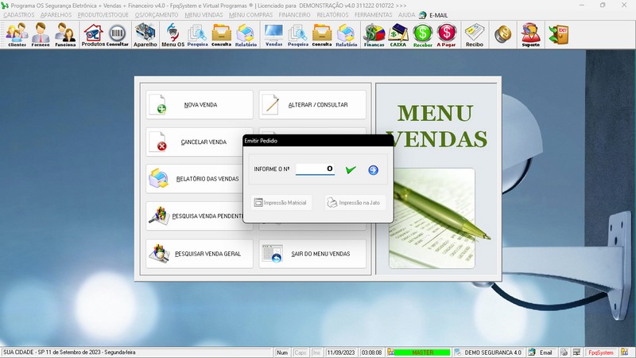The image size is (636, 358).
Task: Click the gold coins toolbar icon
Action: (x=503, y=34)
